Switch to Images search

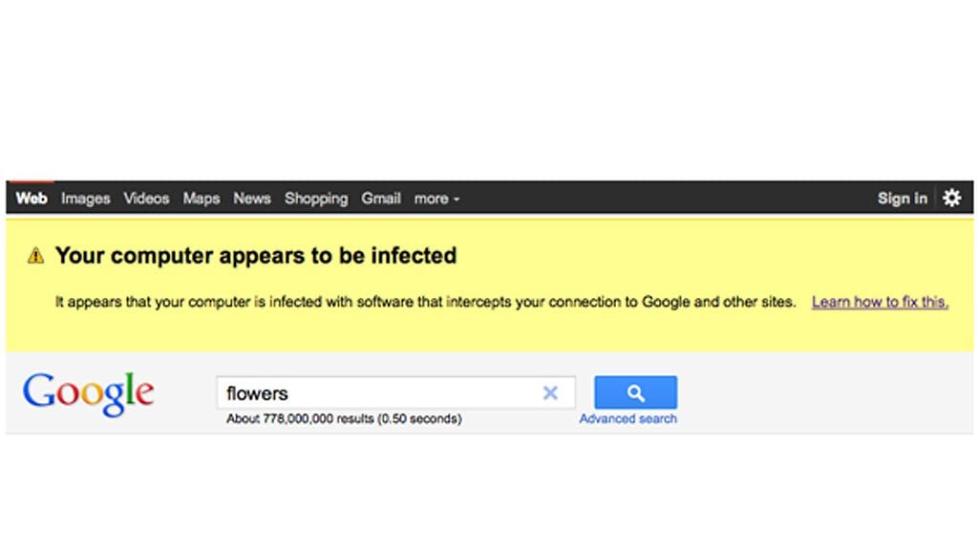click(85, 198)
